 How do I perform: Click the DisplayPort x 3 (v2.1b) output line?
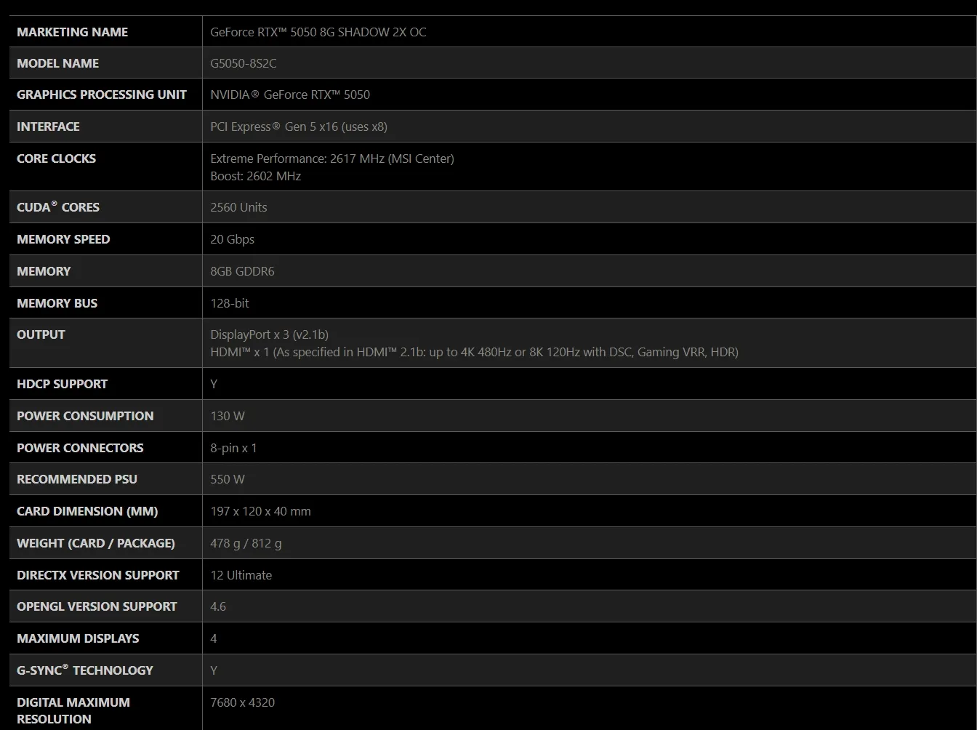point(270,334)
